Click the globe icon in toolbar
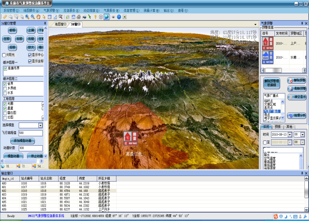Image resolution: width=309 pixels, height=221 pixels. pyautogui.click(x=106, y=17)
